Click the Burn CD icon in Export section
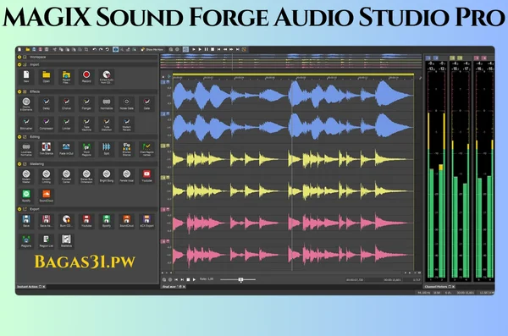Image resolution: width=508 pixels, height=336 pixels. [66, 221]
